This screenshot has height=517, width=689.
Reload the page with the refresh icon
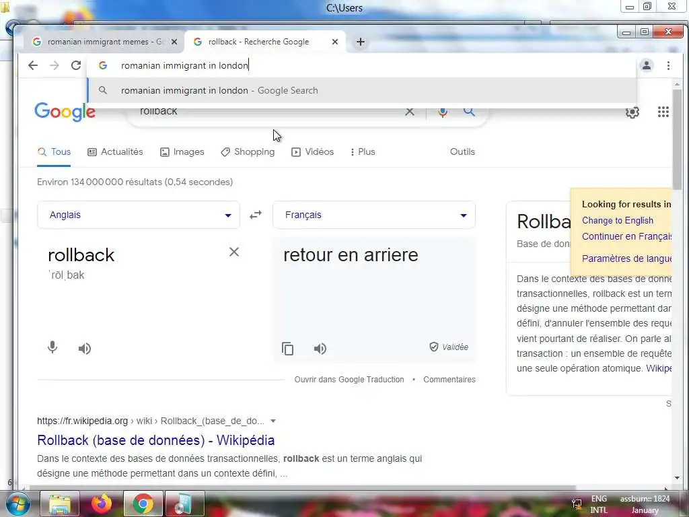coord(76,65)
